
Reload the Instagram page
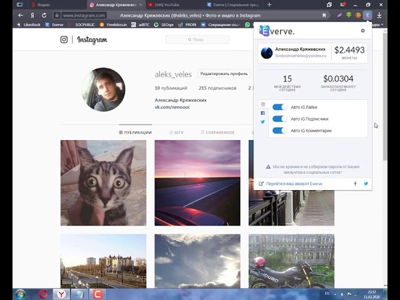[44, 15]
